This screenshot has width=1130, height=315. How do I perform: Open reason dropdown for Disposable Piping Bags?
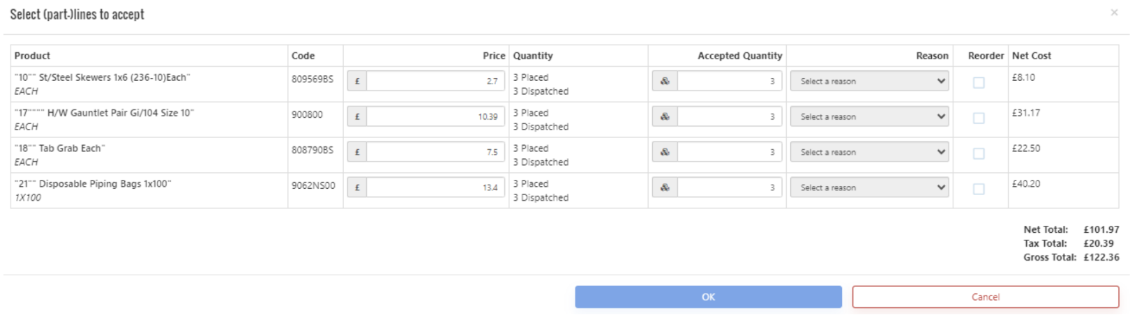coord(869,187)
